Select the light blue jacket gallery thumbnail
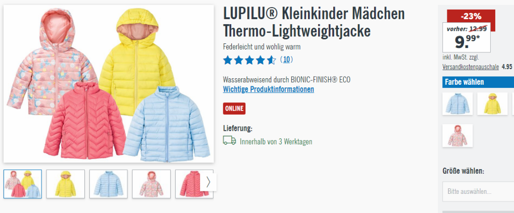 tap(109, 184)
